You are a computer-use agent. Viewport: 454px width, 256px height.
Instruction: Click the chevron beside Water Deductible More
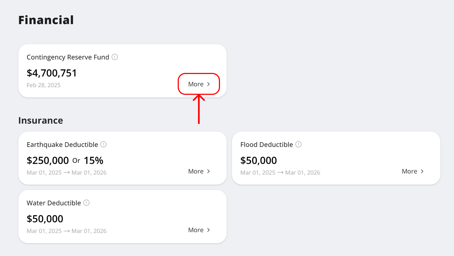(x=209, y=230)
